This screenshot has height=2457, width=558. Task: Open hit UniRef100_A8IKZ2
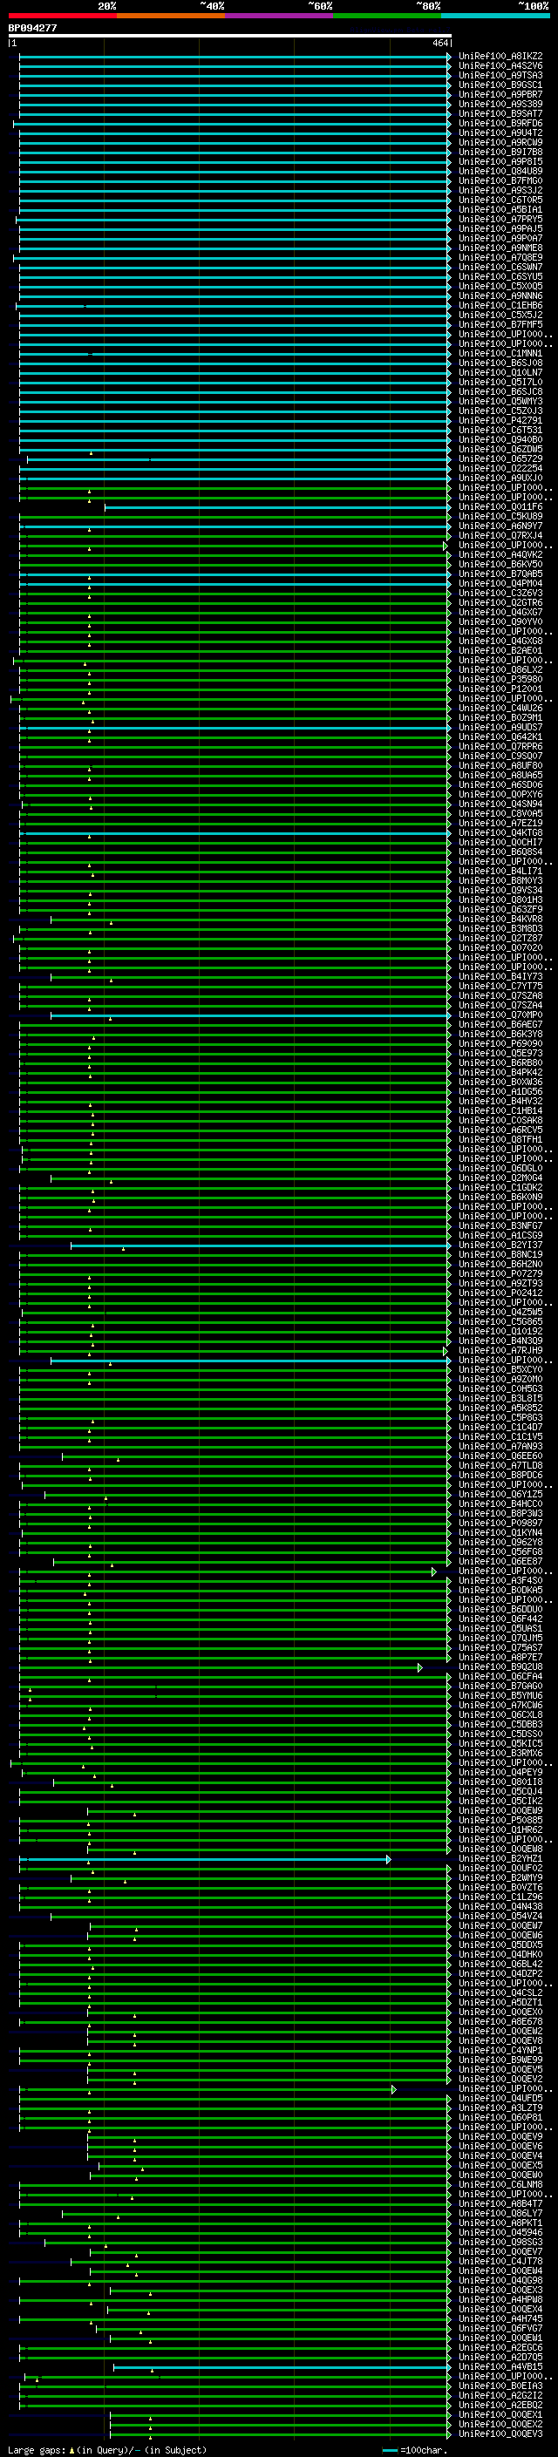click(x=500, y=57)
